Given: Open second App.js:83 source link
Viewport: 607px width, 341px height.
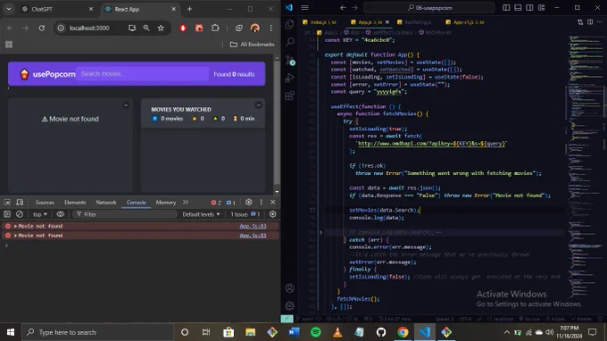Looking at the screenshot, I should (253, 236).
